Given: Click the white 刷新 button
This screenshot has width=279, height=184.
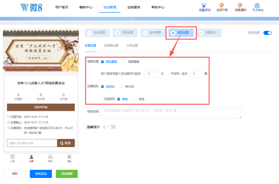Looking at the screenshot, I should click(15, 174).
